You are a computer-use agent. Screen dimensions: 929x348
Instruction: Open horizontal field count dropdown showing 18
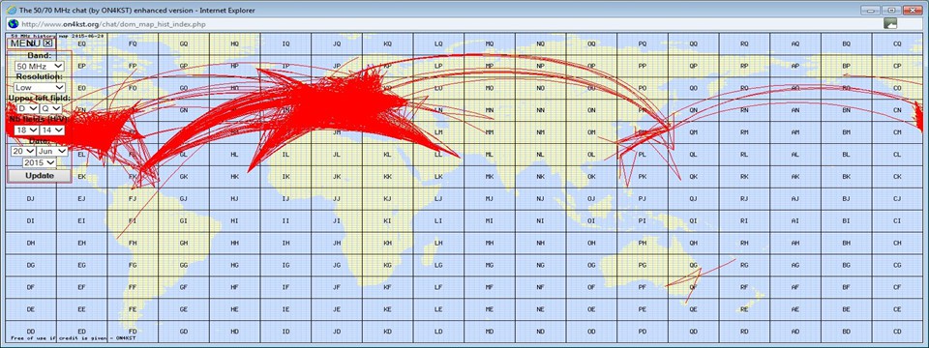click(x=26, y=130)
